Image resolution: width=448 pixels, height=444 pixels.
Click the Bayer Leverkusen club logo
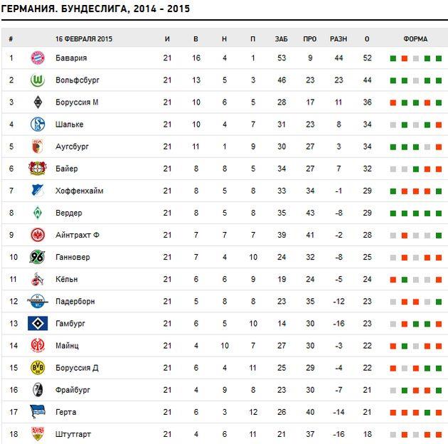[x=38, y=169]
